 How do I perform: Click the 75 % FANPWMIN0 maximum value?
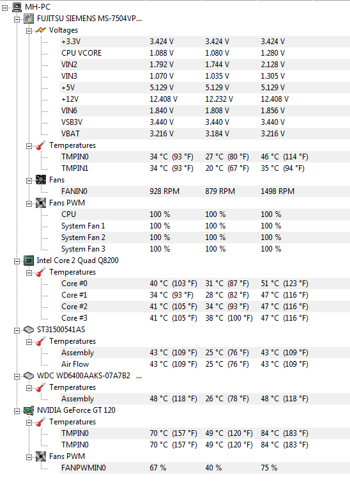click(x=269, y=468)
